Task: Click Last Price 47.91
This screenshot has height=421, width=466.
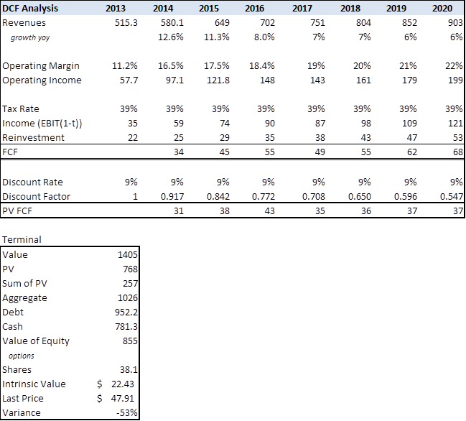Action: pos(123,399)
